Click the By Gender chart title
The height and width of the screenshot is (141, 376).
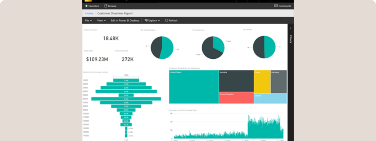248,29
